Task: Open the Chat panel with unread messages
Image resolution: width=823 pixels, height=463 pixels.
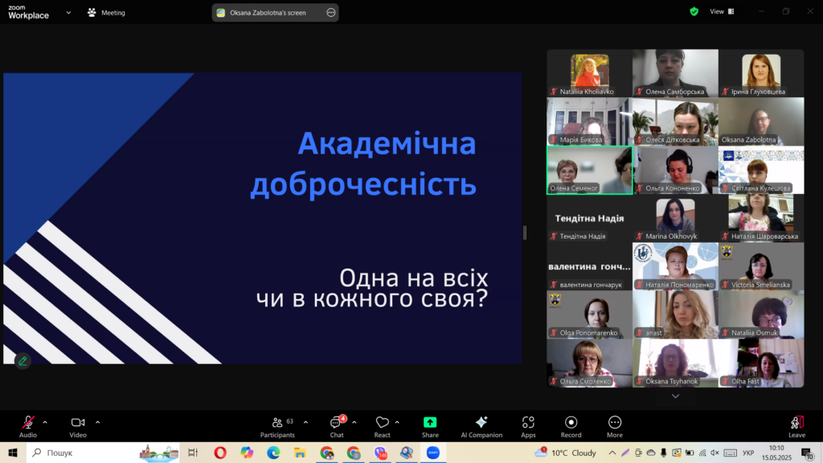Action: pyautogui.click(x=337, y=426)
